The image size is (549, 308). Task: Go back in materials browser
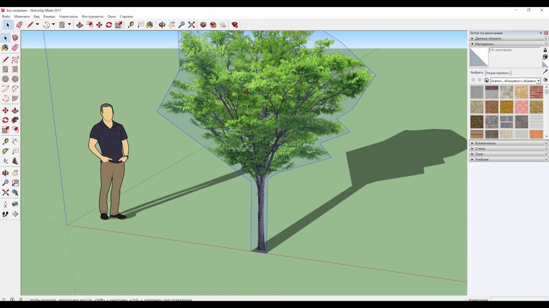(x=473, y=80)
